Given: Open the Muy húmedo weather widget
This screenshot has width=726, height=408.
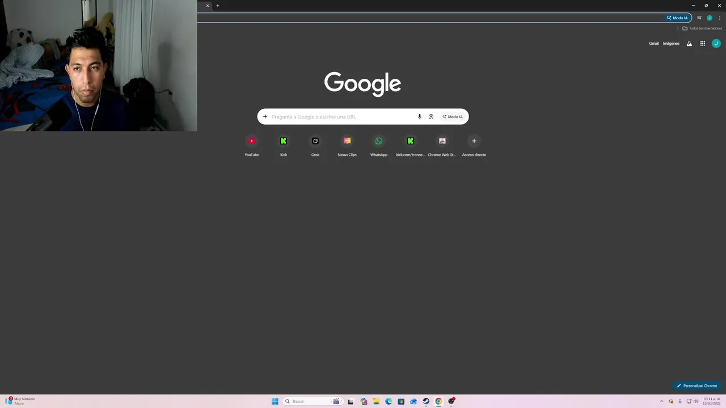Looking at the screenshot, I should (20, 401).
